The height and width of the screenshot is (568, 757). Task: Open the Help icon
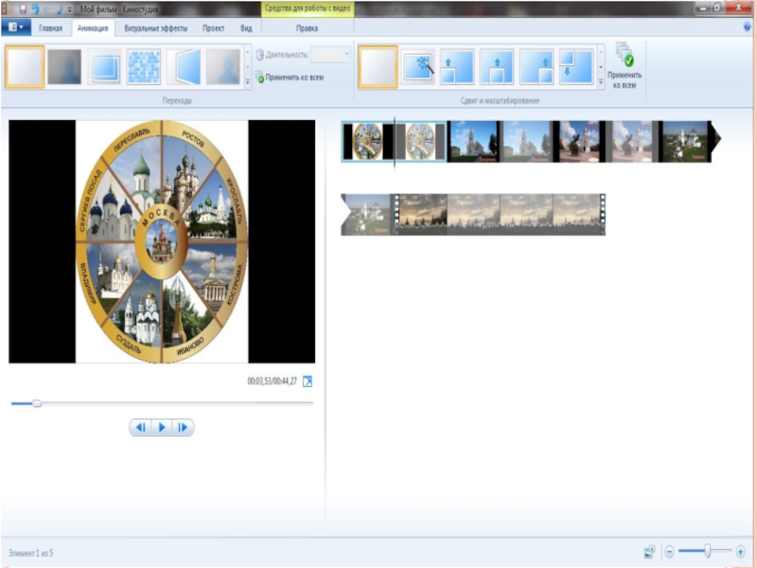click(748, 27)
